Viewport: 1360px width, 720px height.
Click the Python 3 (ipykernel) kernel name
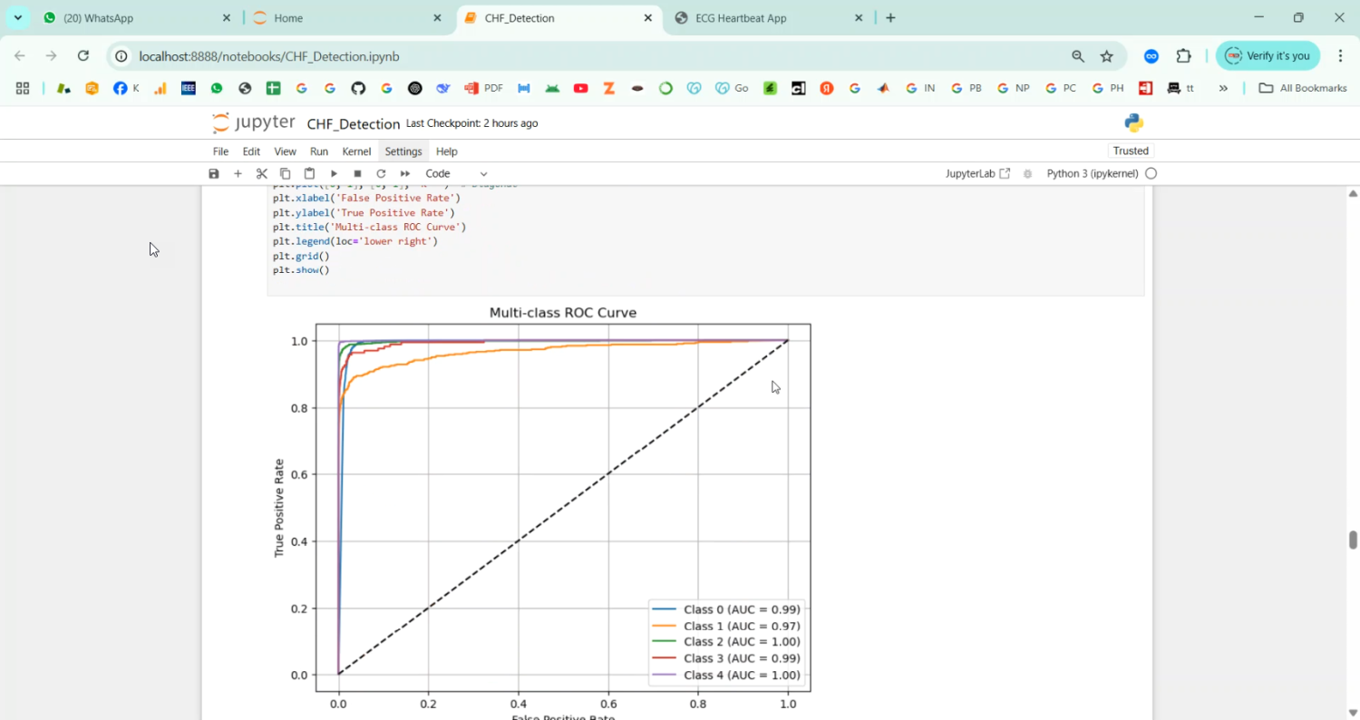coord(1092,173)
